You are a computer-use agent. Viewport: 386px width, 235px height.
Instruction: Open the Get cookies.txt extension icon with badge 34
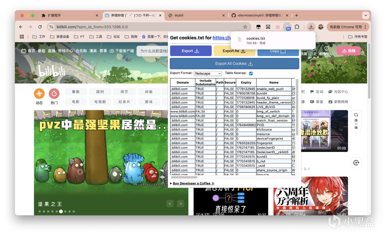coord(288,27)
